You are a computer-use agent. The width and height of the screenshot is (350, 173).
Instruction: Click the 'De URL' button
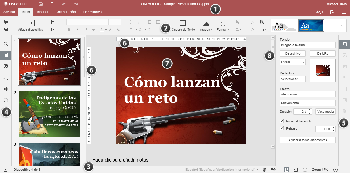[322, 53]
